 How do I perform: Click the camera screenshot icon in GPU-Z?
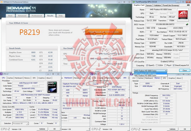coord(188,5)
